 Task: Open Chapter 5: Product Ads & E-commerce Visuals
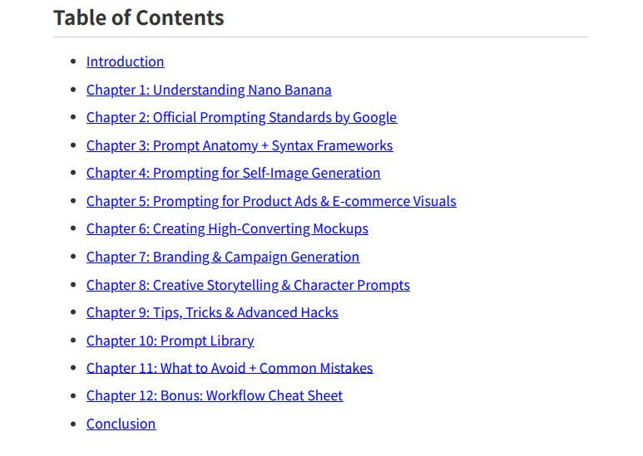tap(271, 201)
